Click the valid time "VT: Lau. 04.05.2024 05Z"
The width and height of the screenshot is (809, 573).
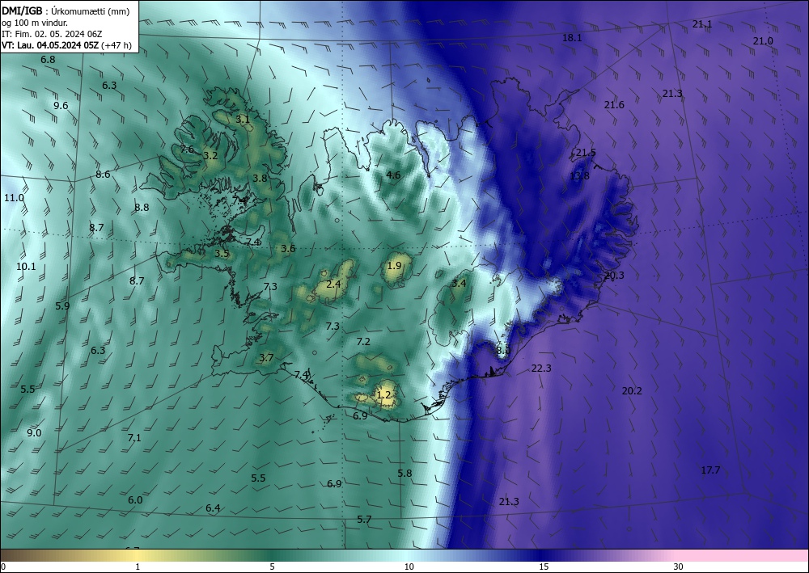(50, 45)
